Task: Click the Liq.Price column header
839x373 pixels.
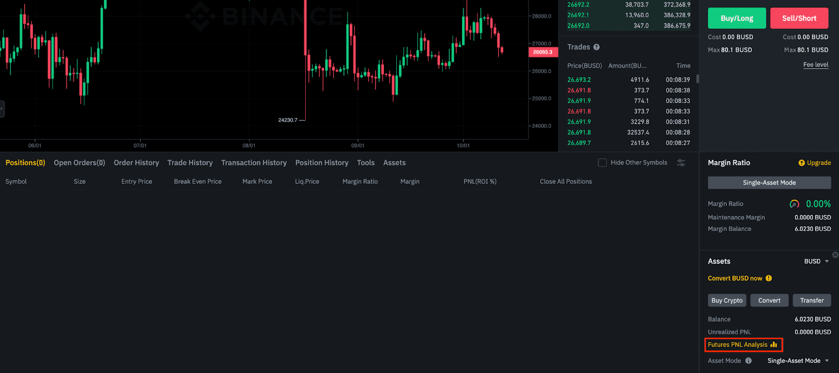Action: 307,181
